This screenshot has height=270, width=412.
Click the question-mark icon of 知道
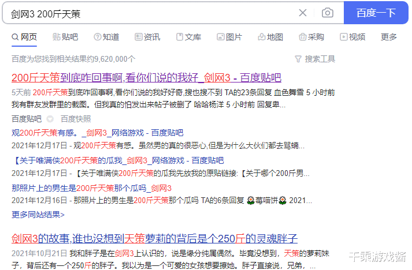point(98,37)
